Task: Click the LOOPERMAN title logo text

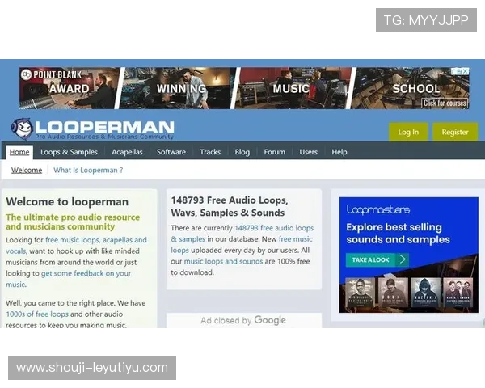Action: pyautogui.click(x=104, y=127)
